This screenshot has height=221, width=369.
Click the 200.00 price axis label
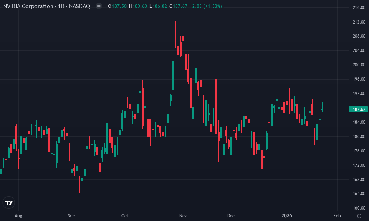click(359, 64)
